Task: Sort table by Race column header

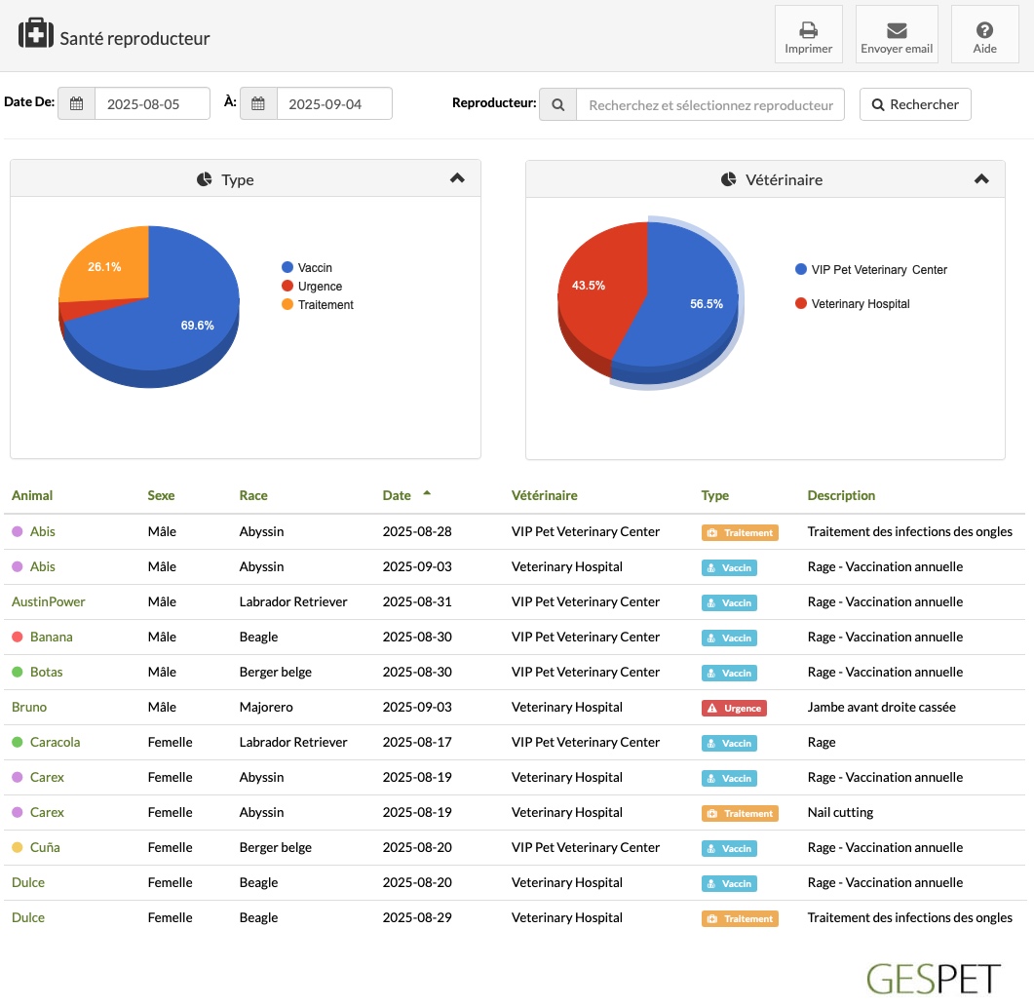Action: pyautogui.click(x=253, y=495)
